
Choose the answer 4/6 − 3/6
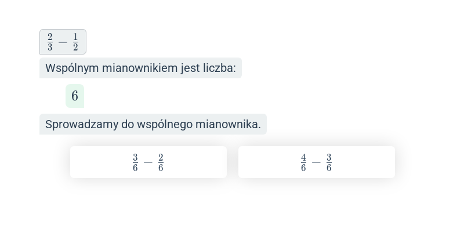coord(316,162)
